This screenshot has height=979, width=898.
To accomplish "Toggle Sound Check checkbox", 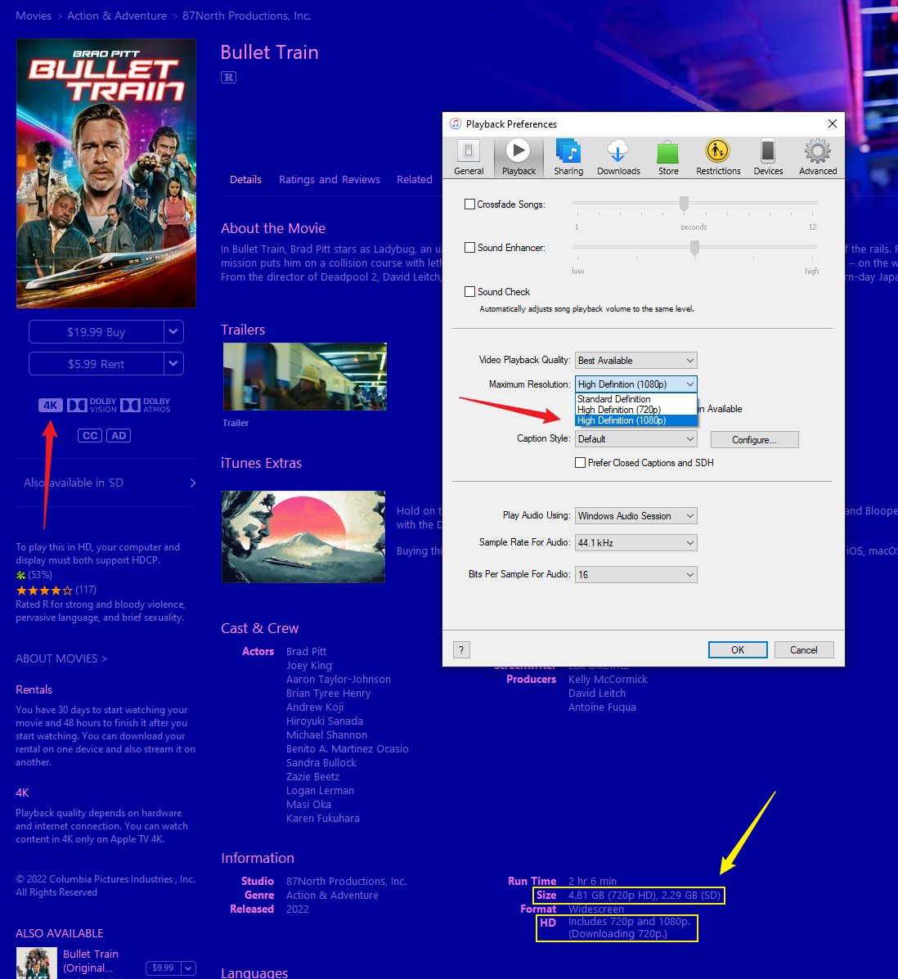I will (x=469, y=292).
